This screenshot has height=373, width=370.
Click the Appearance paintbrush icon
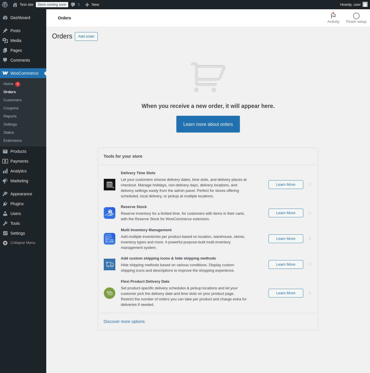(5, 194)
